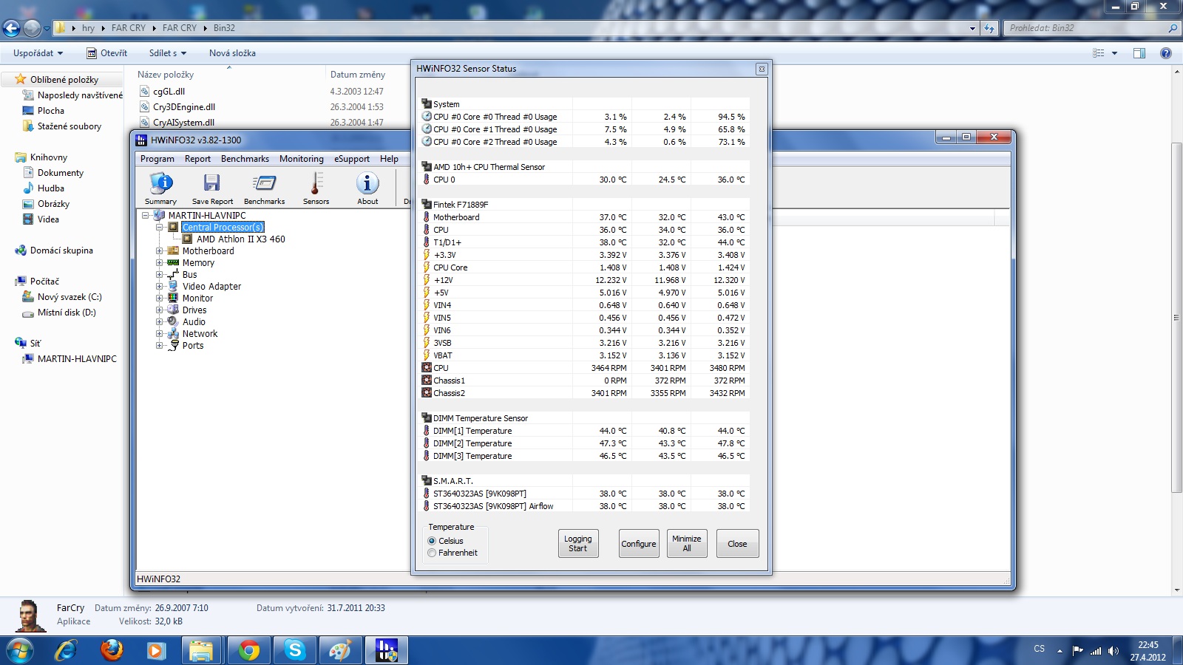
Task: Expand the Motherboard tree node
Action: [159, 251]
